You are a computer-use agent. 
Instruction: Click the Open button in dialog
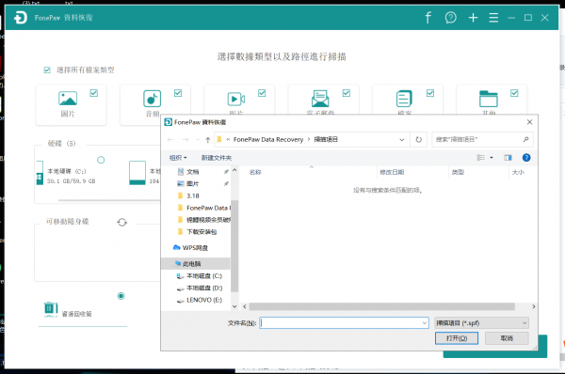tap(456, 338)
